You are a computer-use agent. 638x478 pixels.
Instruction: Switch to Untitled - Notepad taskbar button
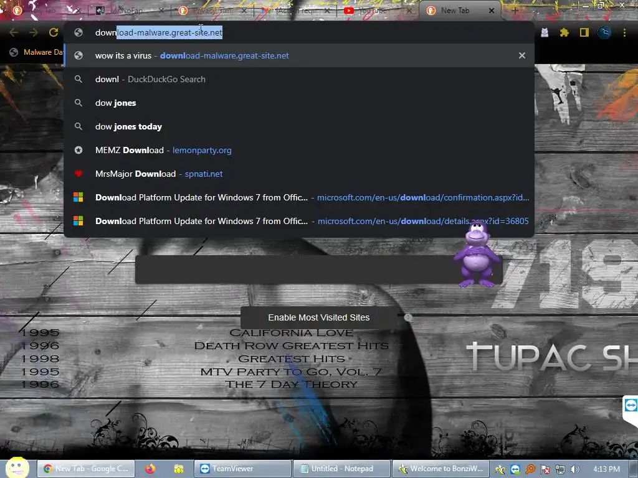pyautogui.click(x=342, y=469)
